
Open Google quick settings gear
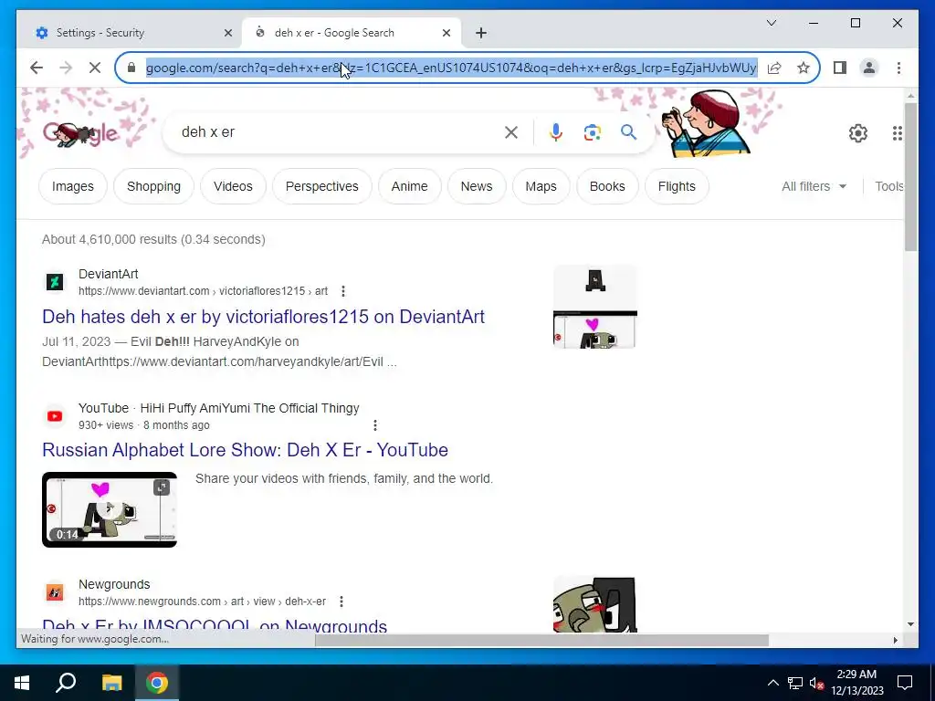[x=858, y=133]
